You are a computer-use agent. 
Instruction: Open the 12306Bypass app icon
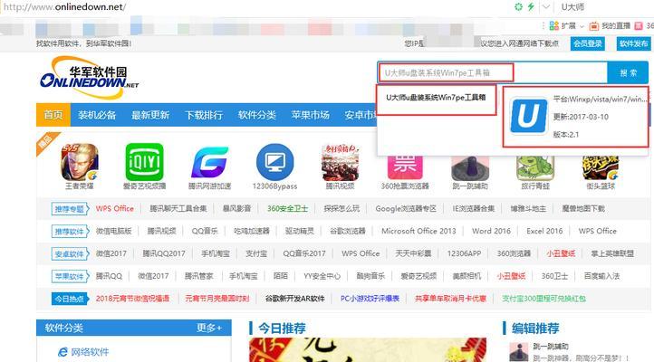(274, 162)
